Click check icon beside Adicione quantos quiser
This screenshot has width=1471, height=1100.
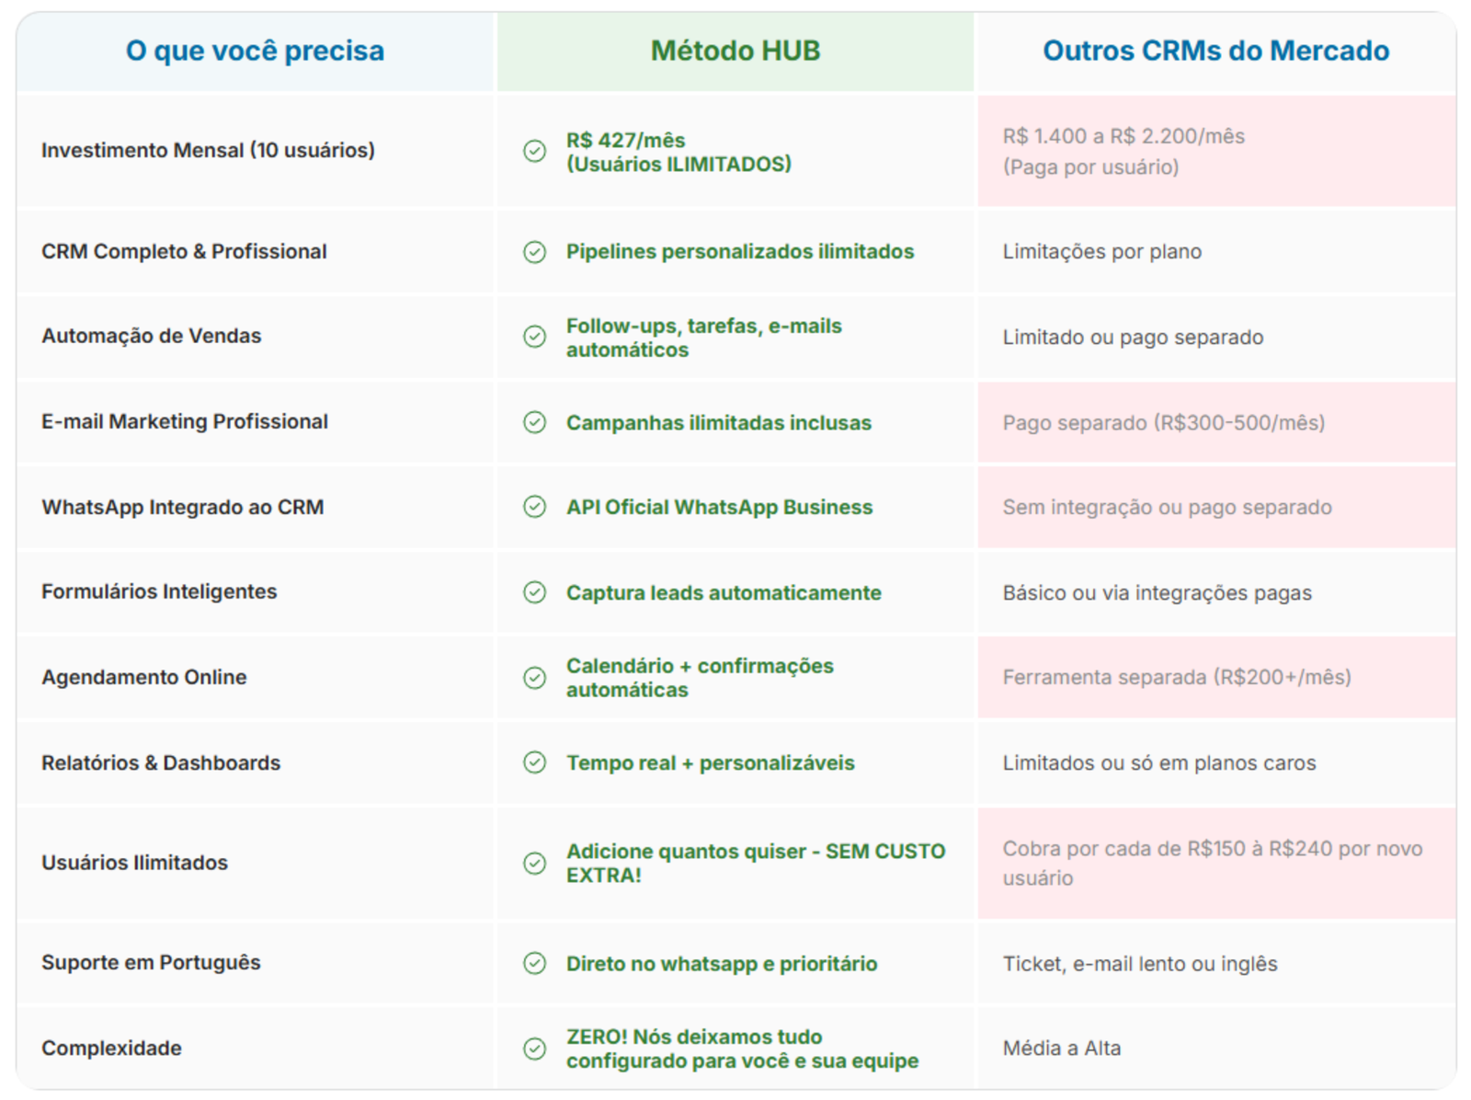pyautogui.click(x=534, y=863)
